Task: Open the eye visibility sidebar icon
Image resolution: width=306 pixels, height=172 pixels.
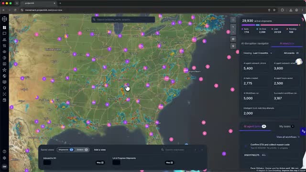Action: (4, 52)
